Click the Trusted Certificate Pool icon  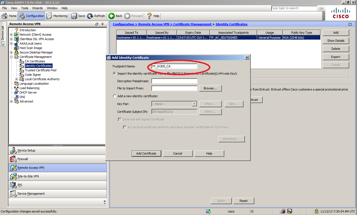[x=22, y=70]
